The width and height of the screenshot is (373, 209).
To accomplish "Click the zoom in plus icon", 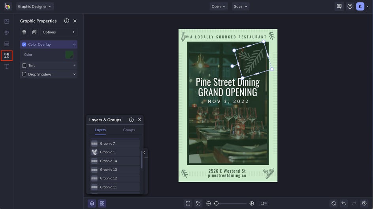I will click(252, 203).
